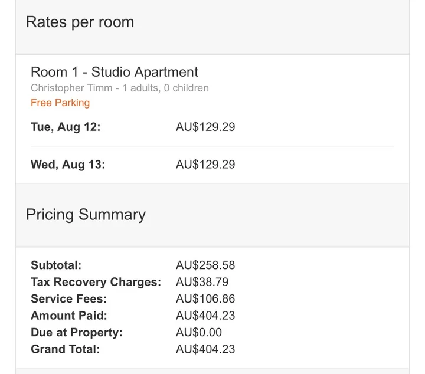This screenshot has width=425, height=374.
Task: Click the Grand Total label
Action: (66, 349)
